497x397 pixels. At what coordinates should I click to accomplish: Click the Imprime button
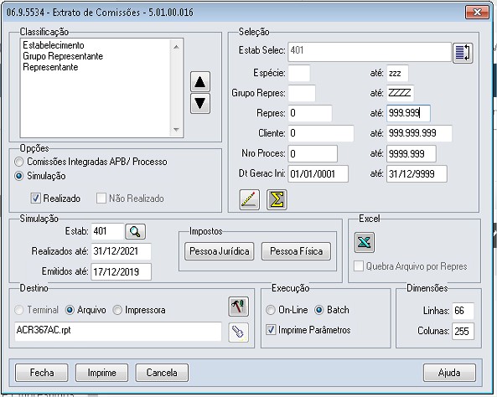(101, 373)
